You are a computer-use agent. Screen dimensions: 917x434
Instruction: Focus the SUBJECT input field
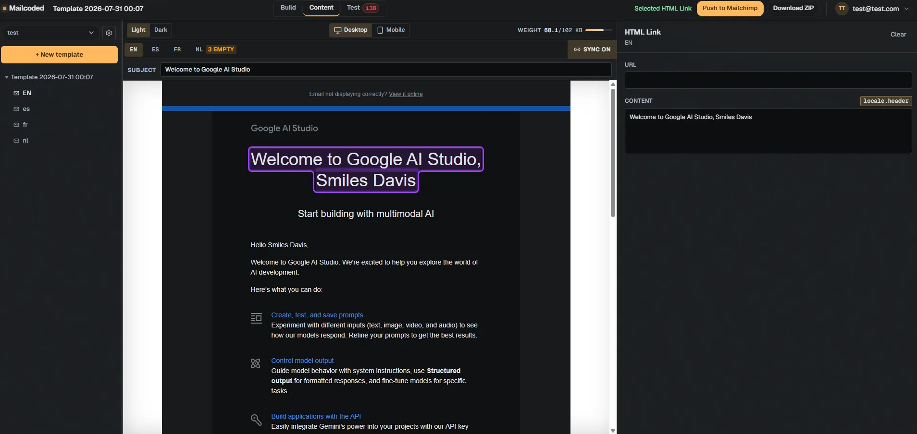click(386, 70)
